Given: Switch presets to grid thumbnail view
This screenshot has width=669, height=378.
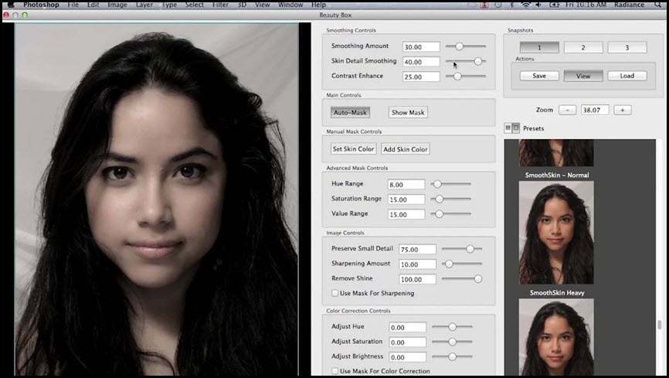Looking at the screenshot, I should 508,128.
